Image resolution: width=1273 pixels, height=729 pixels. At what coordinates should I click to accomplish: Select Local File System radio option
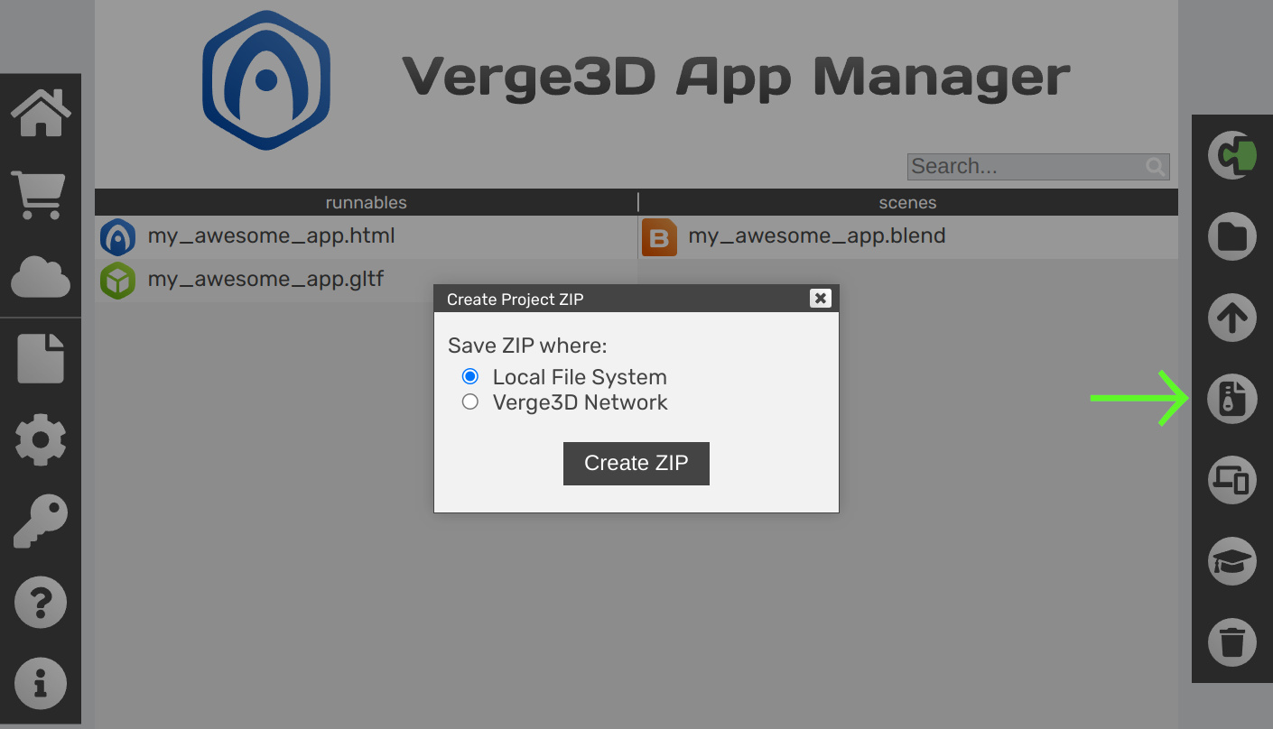pyautogui.click(x=470, y=376)
